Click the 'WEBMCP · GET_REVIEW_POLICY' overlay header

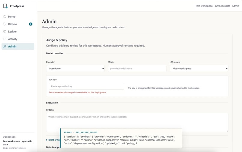(x=81, y=132)
